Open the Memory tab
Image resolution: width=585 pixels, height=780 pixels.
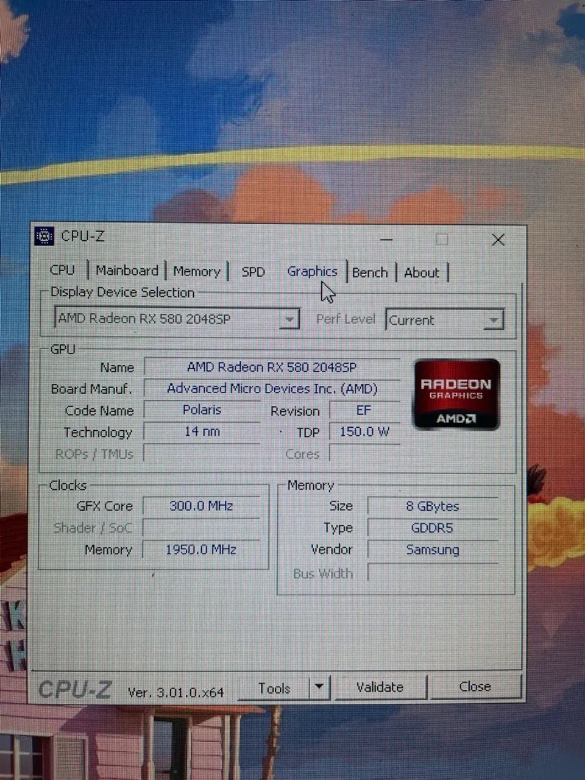click(196, 271)
